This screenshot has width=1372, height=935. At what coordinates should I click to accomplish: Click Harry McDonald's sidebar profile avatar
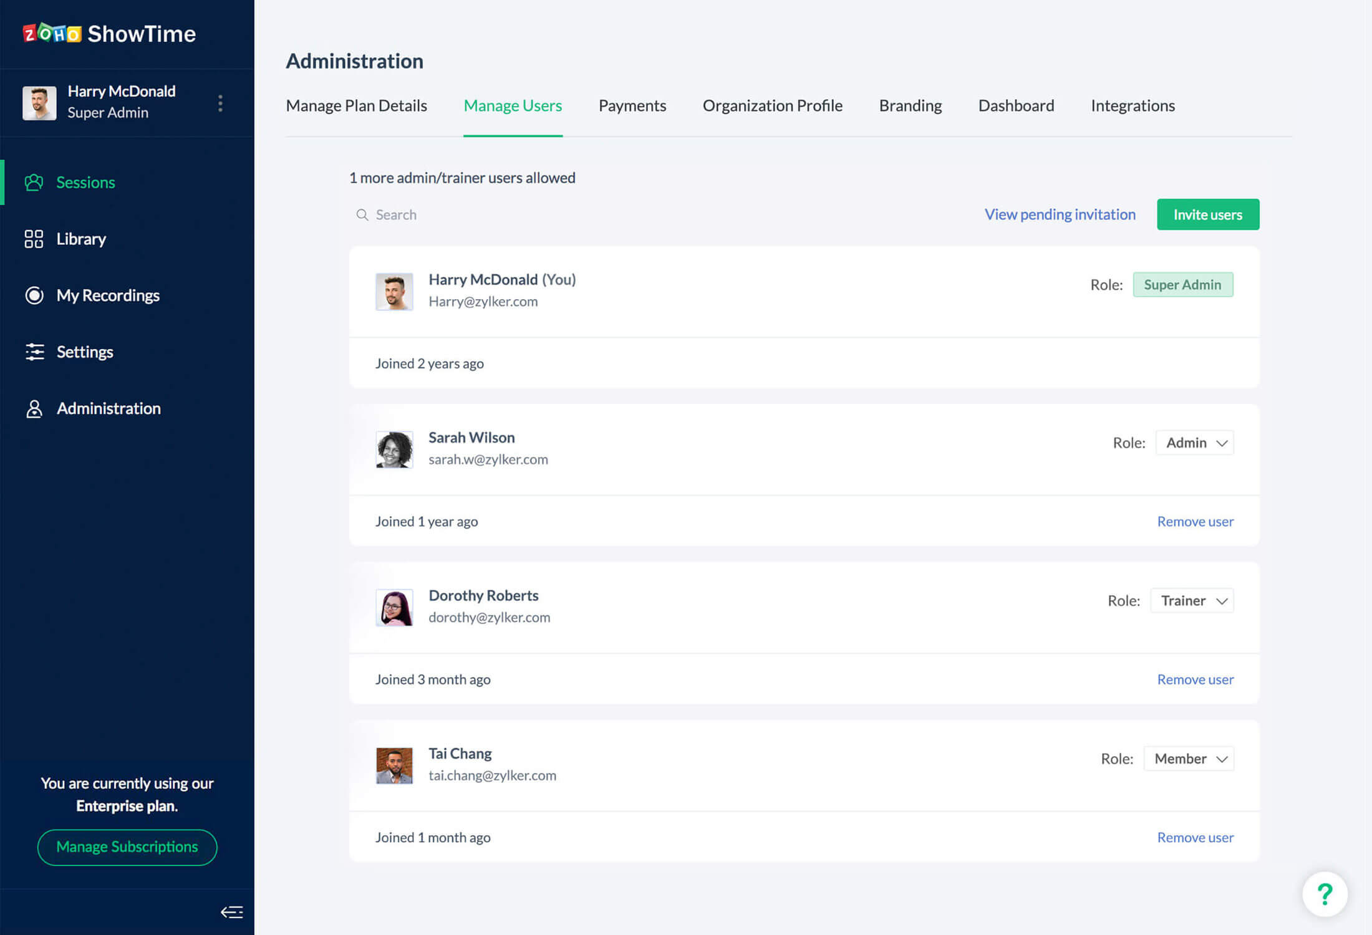39,103
